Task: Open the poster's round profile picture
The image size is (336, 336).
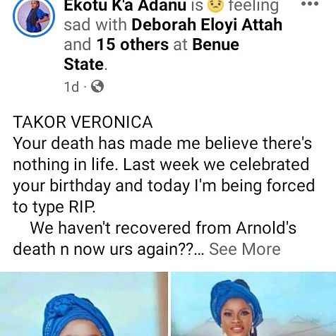Action: click(34, 17)
